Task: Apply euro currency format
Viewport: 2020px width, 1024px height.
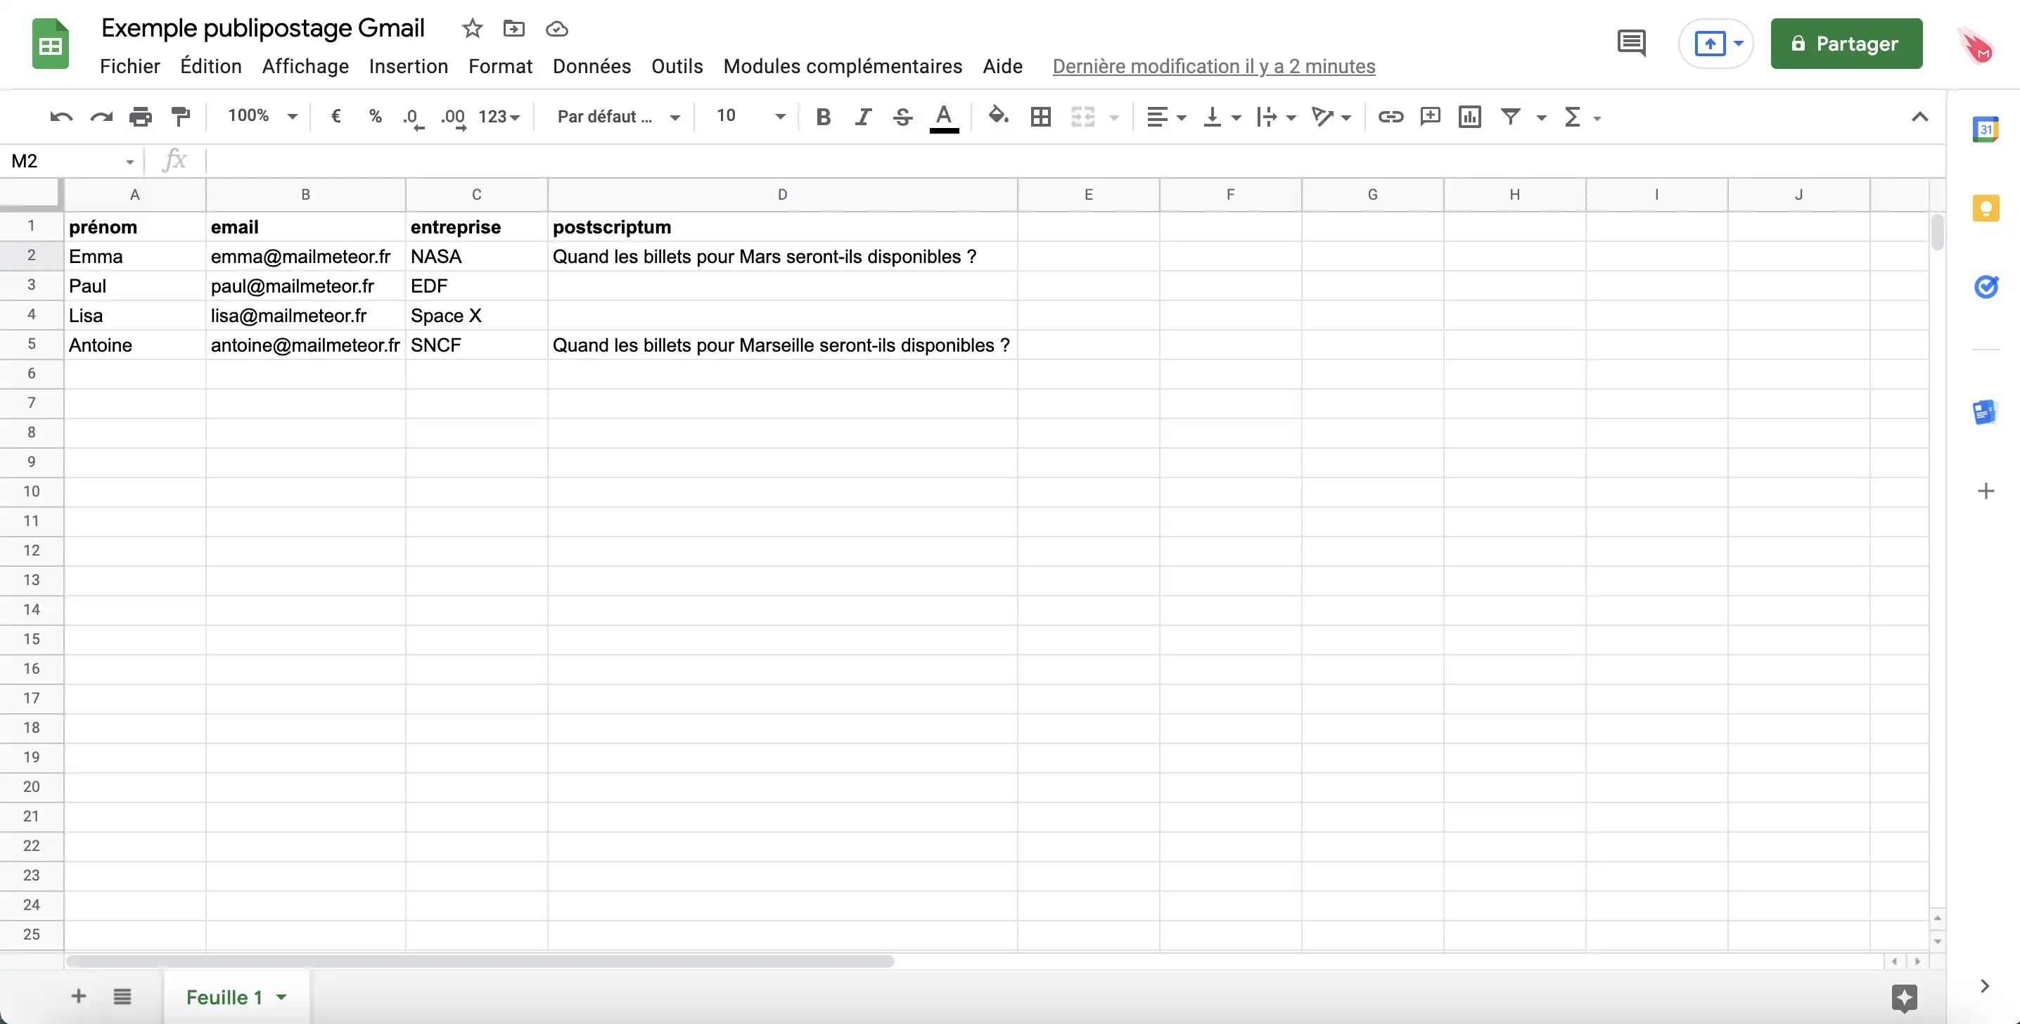Action: pos(335,116)
